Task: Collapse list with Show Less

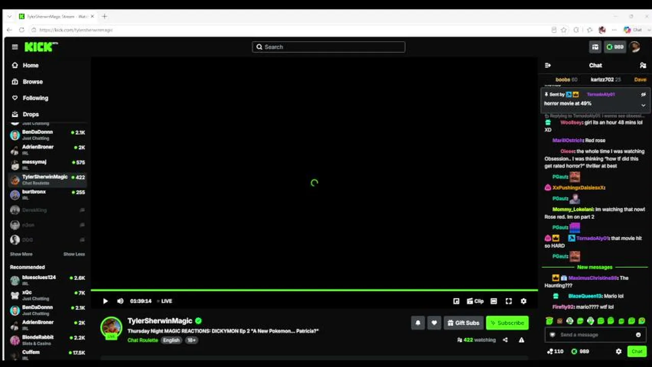Action: 74,254
